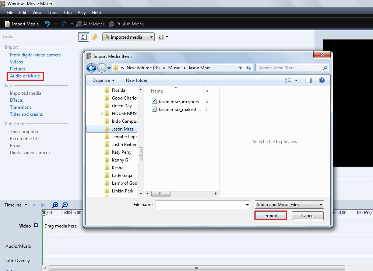The width and height of the screenshot is (373, 271).
Task: Expand the HOUSE MUSIC folder triangle
Action: click(102, 113)
